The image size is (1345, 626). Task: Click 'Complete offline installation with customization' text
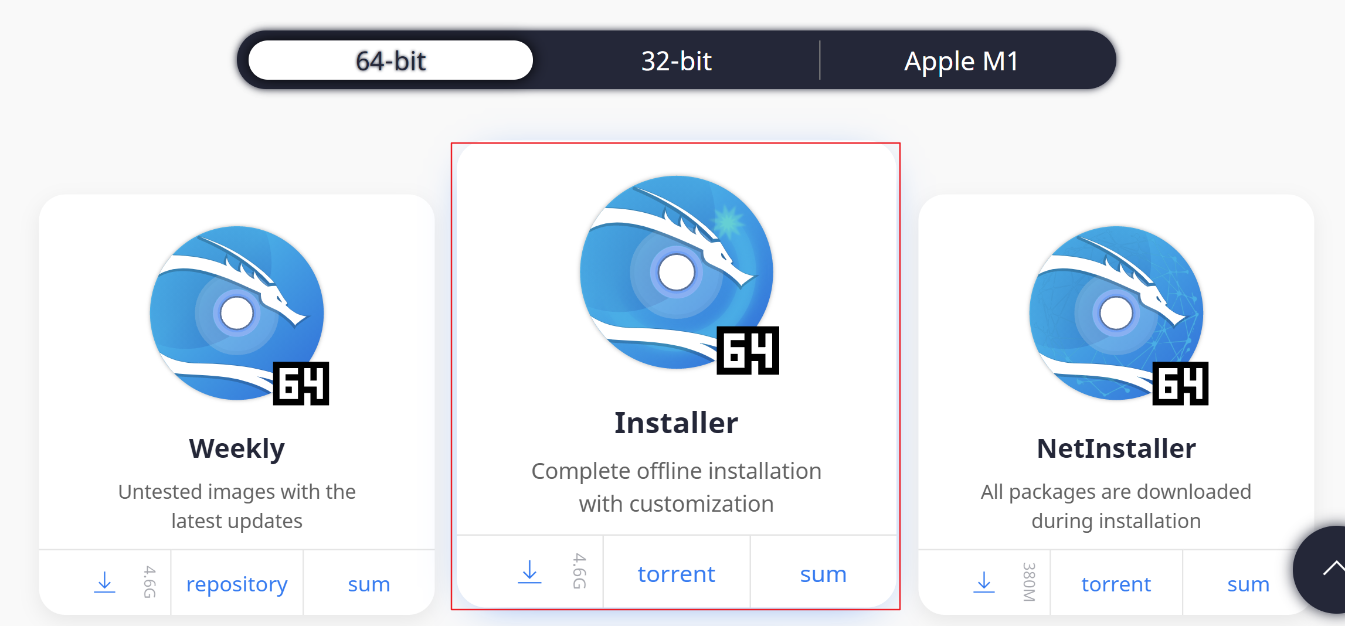(x=677, y=487)
